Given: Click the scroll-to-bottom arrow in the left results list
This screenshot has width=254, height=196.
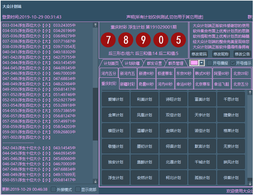Looking at the screenshot, I should (95, 181).
